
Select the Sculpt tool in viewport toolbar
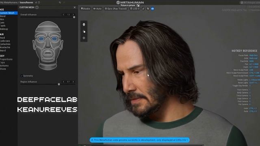click(x=84, y=31)
